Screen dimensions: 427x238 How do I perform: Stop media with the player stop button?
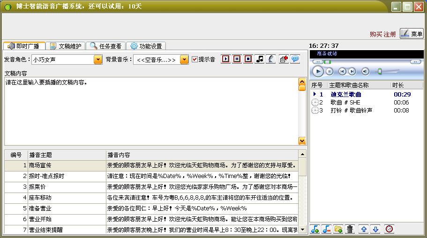click(x=330, y=72)
